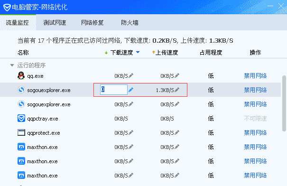
Task: Click 禁用网络 in the highlighted sogouexplorer.exe row
Action: click(255, 90)
